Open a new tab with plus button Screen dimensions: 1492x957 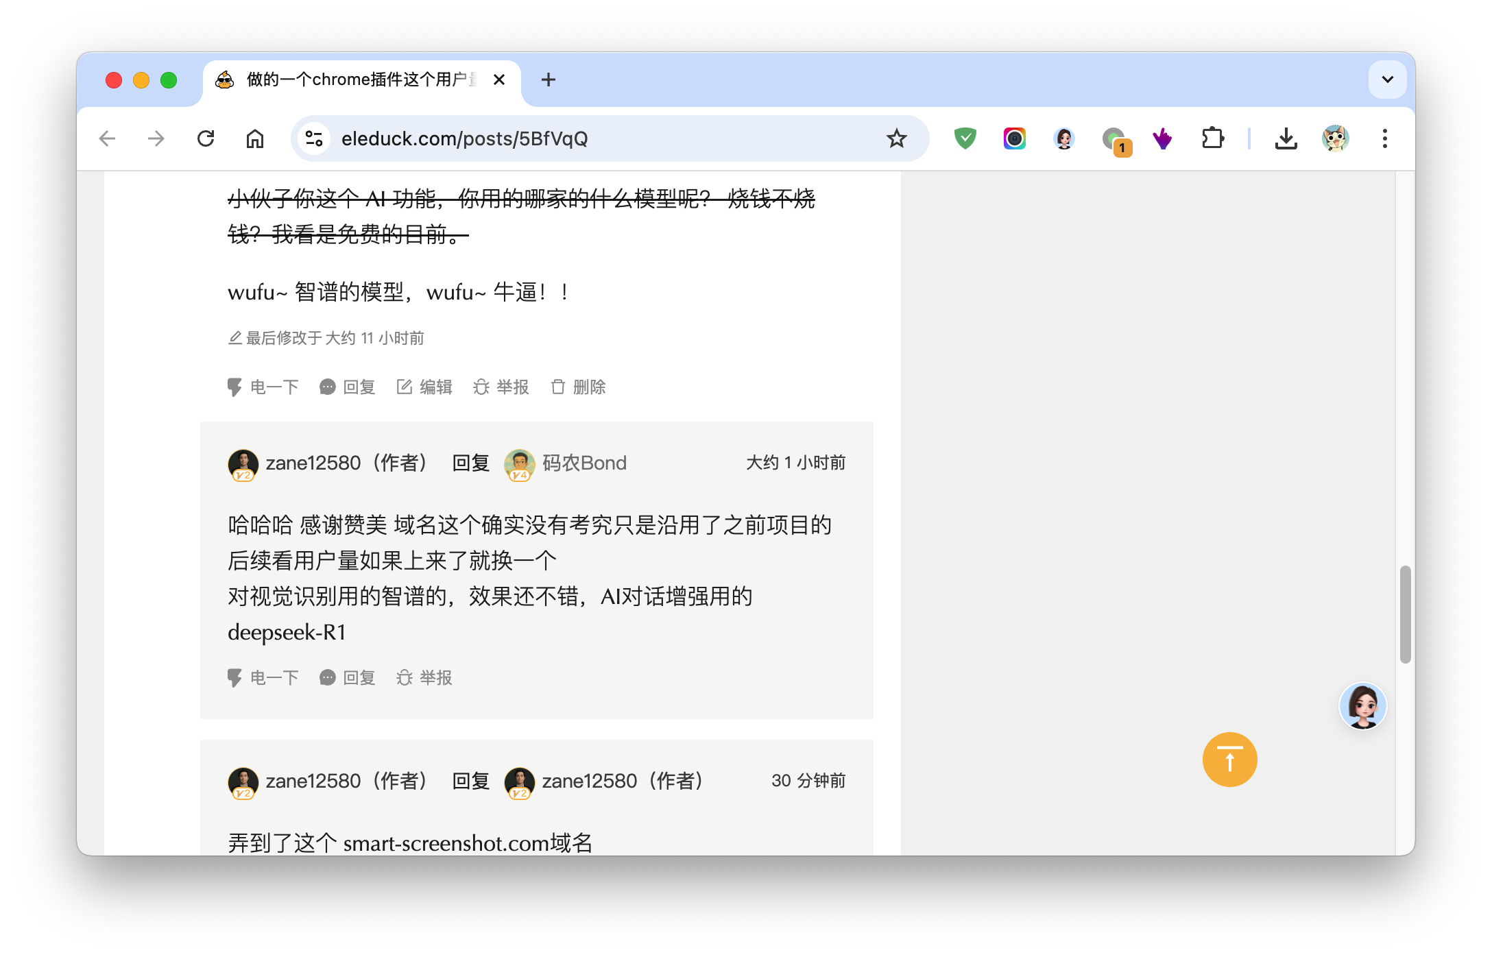548,80
